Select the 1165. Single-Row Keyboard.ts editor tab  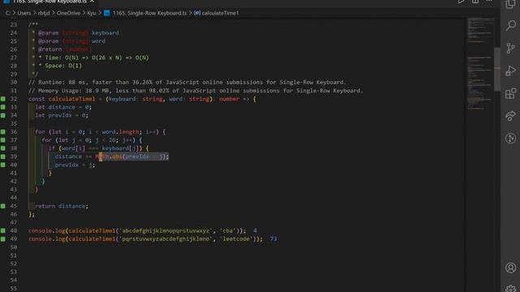(x=49, y=2)
